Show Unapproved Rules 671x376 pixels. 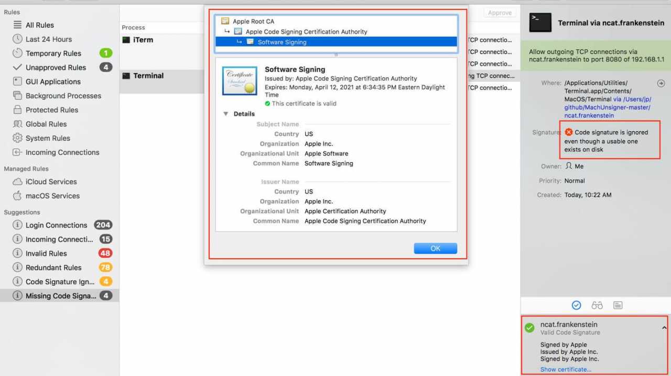tap(56, 67)
